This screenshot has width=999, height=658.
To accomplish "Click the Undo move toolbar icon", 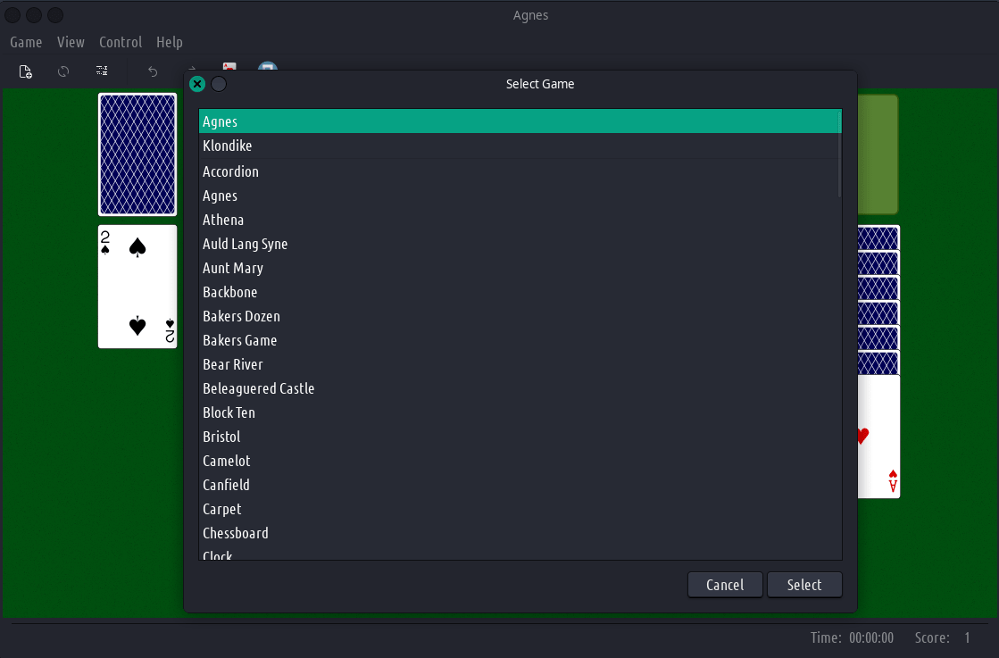I will [153, 71].
